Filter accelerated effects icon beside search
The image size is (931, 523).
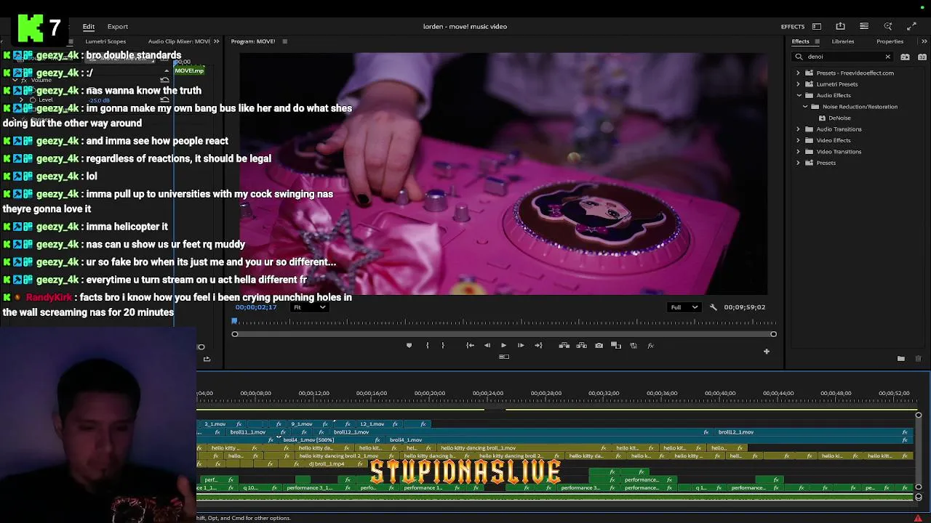(x=905, y=57)
